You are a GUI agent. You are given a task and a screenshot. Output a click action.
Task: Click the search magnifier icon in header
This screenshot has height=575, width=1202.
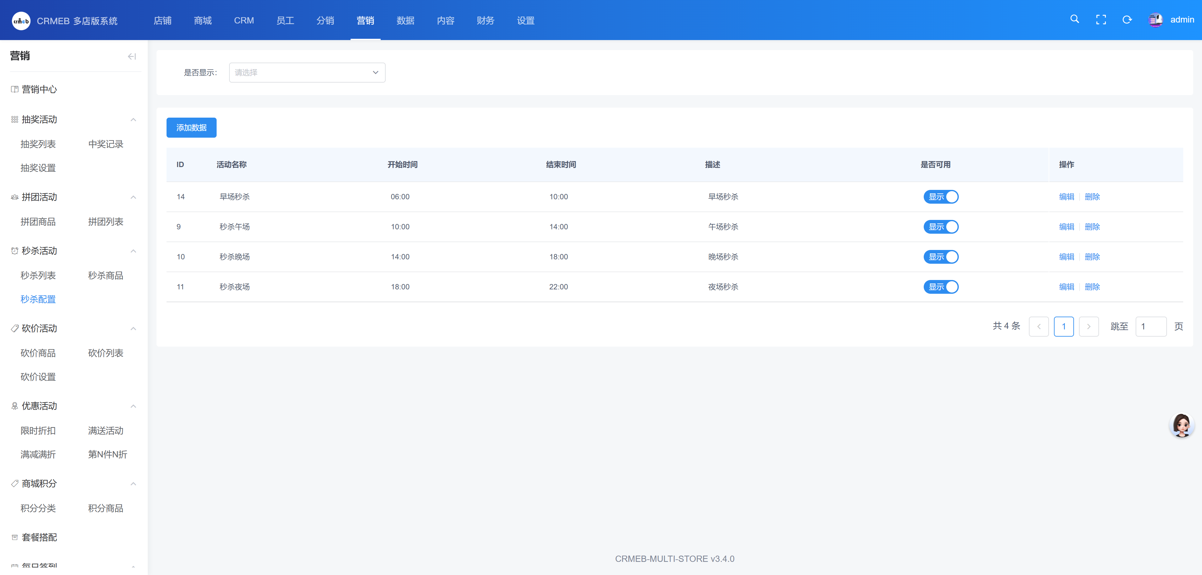[1075, 19]
